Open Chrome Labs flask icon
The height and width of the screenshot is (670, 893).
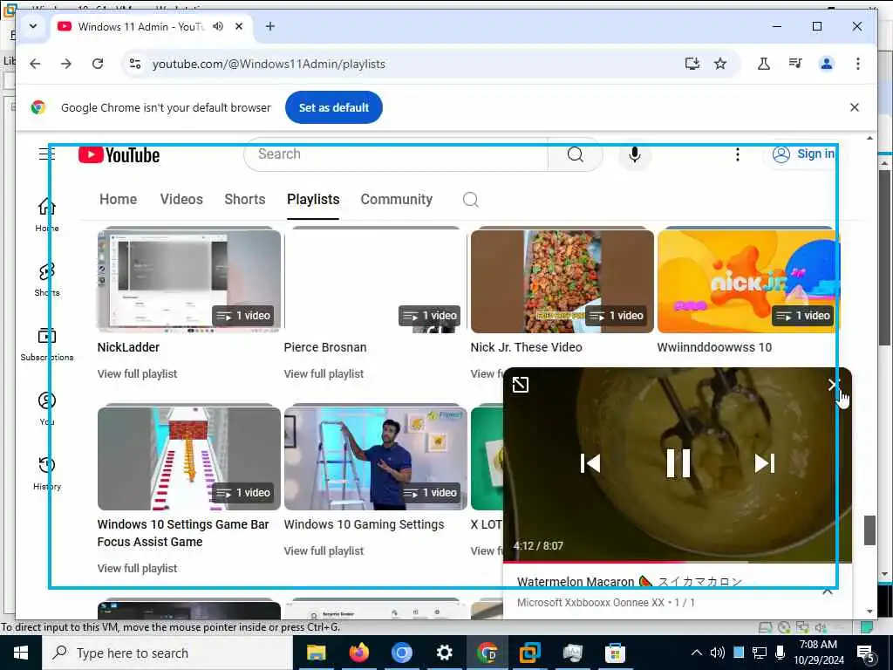pos(764,64)
